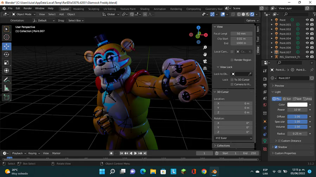Hide Point.003 in the outliner
Image resolution: width=316 pixels, height=177 pixels.
(307, 34)
